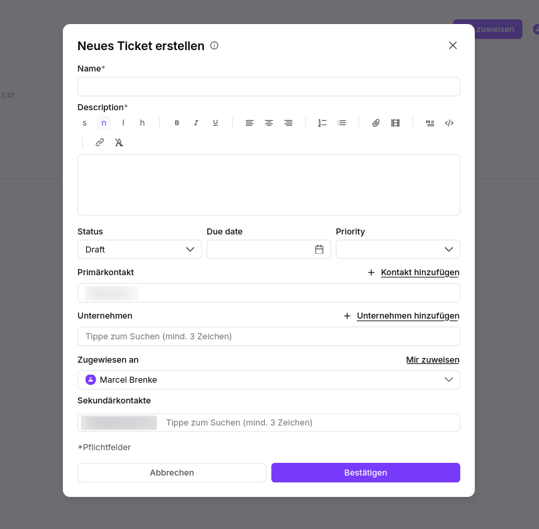Screen dimensions: 539x529
Task: Clear text formatting with the crossed-out A
Action: click(119, 142)
